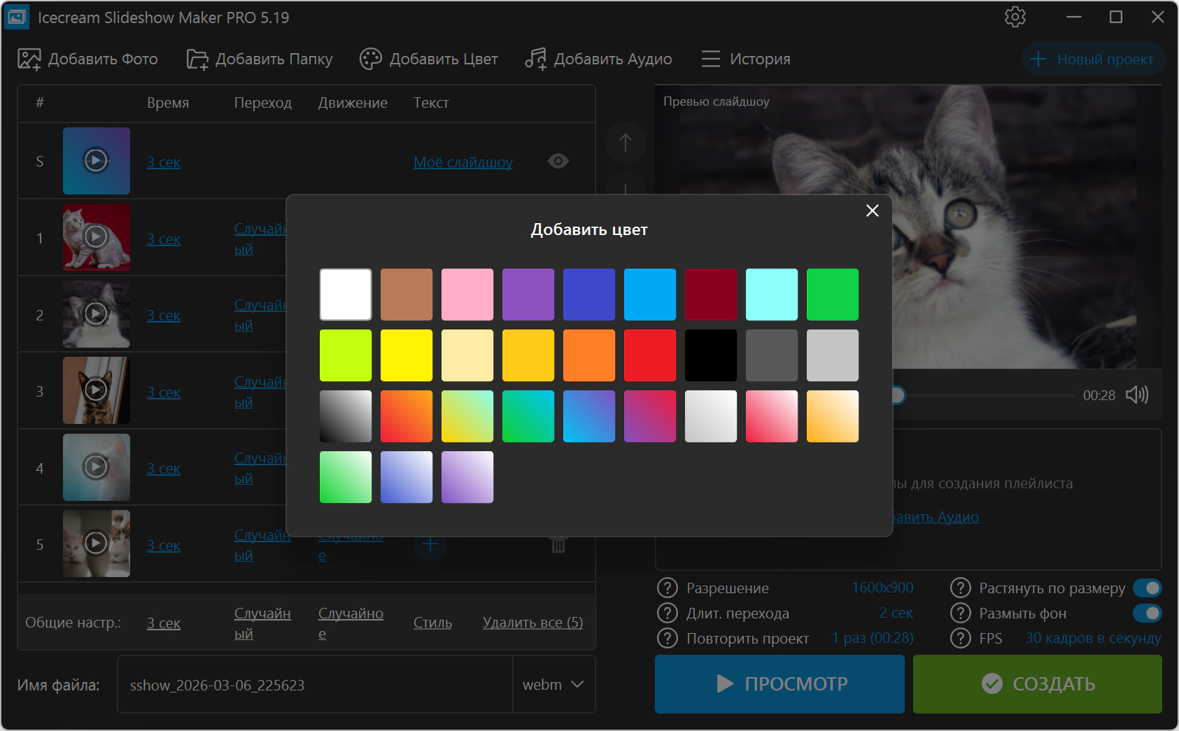The image size is (1179, 731).
Task: Click help icon next to FPS
Action: pos(961,639)
